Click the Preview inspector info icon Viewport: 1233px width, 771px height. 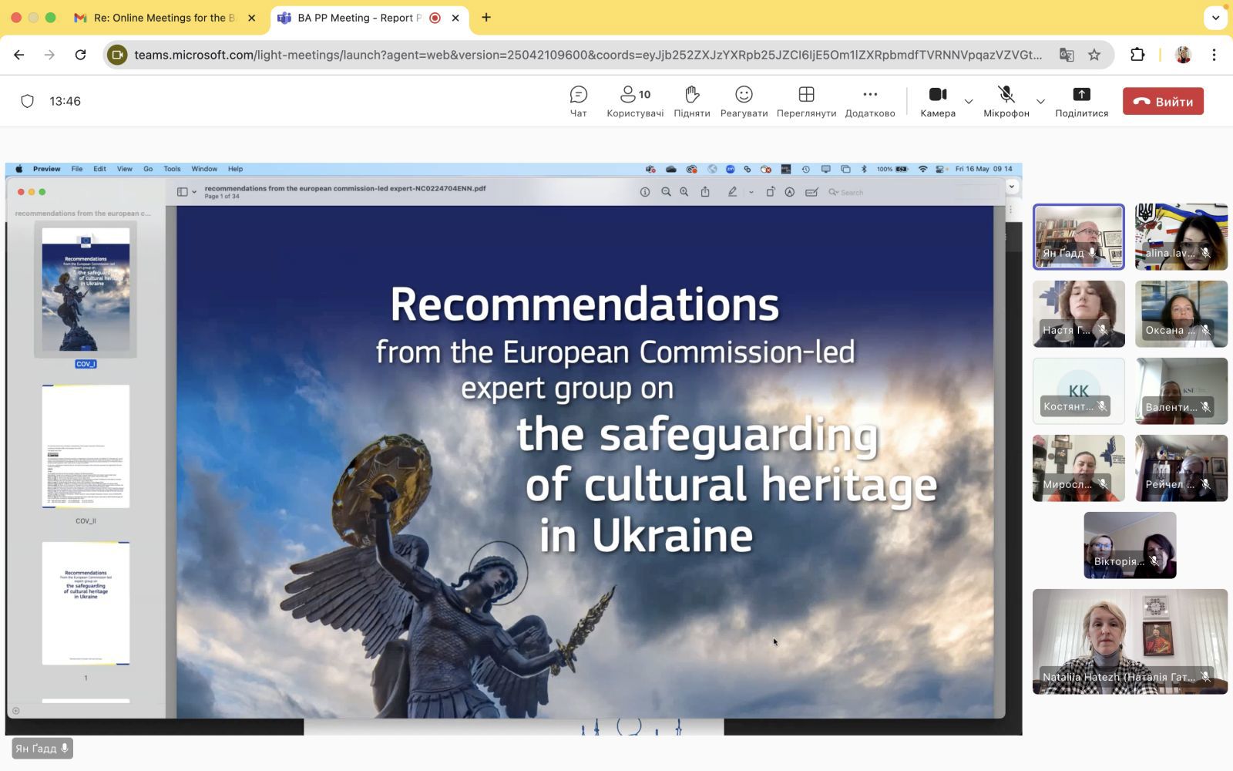645,192
